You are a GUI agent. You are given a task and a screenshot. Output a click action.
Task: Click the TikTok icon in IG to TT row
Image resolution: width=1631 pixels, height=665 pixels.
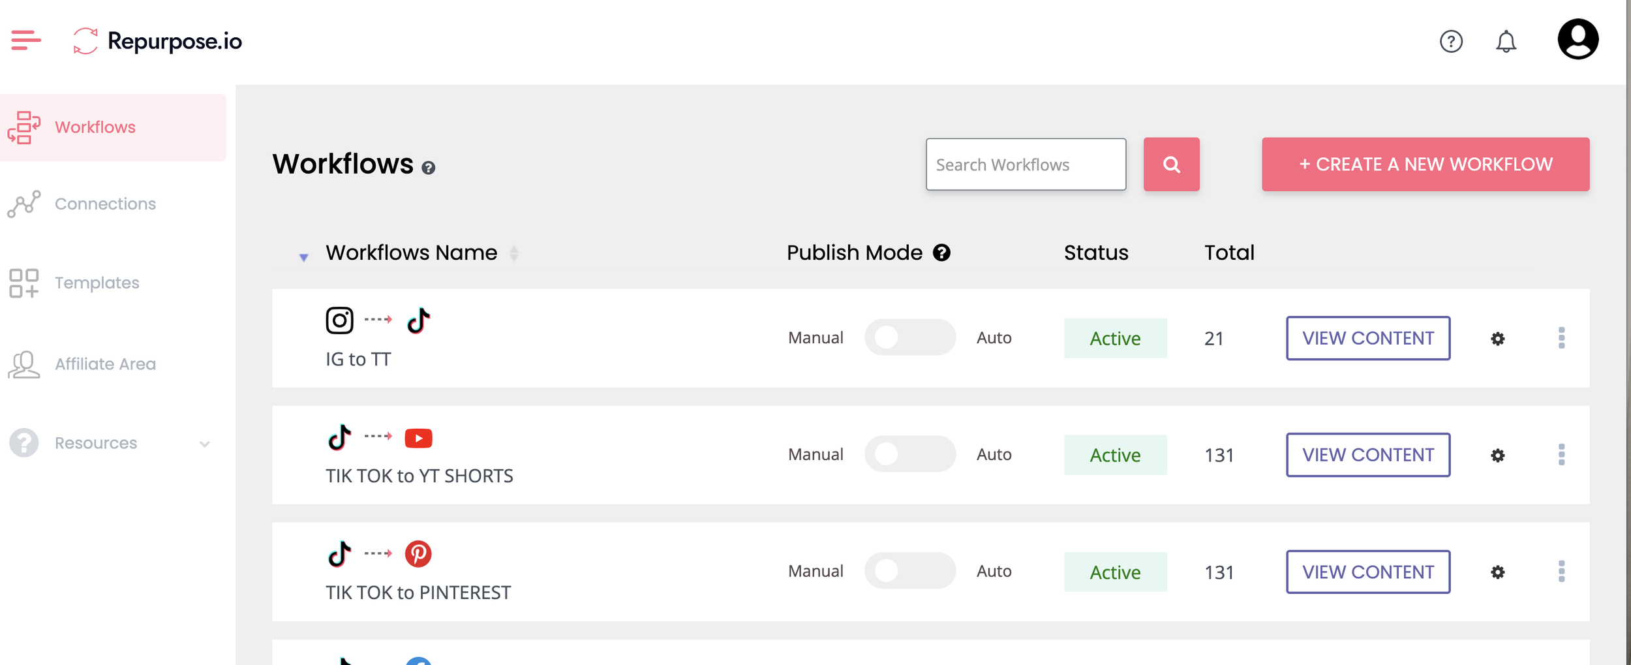tap(418, 320)
